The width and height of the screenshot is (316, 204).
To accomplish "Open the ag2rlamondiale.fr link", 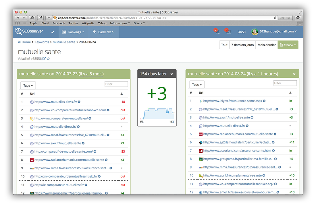I will point(237,142).
